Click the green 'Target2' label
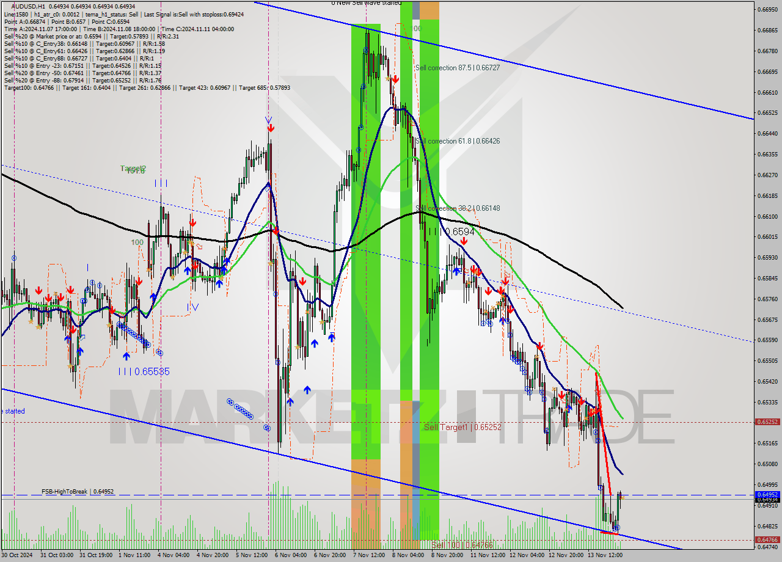 click(x=133, y=168)
